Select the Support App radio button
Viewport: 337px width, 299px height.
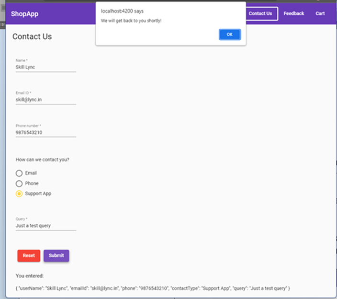pos(19,194)
